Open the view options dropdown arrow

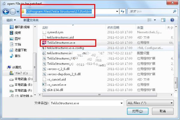coord(155,20)
